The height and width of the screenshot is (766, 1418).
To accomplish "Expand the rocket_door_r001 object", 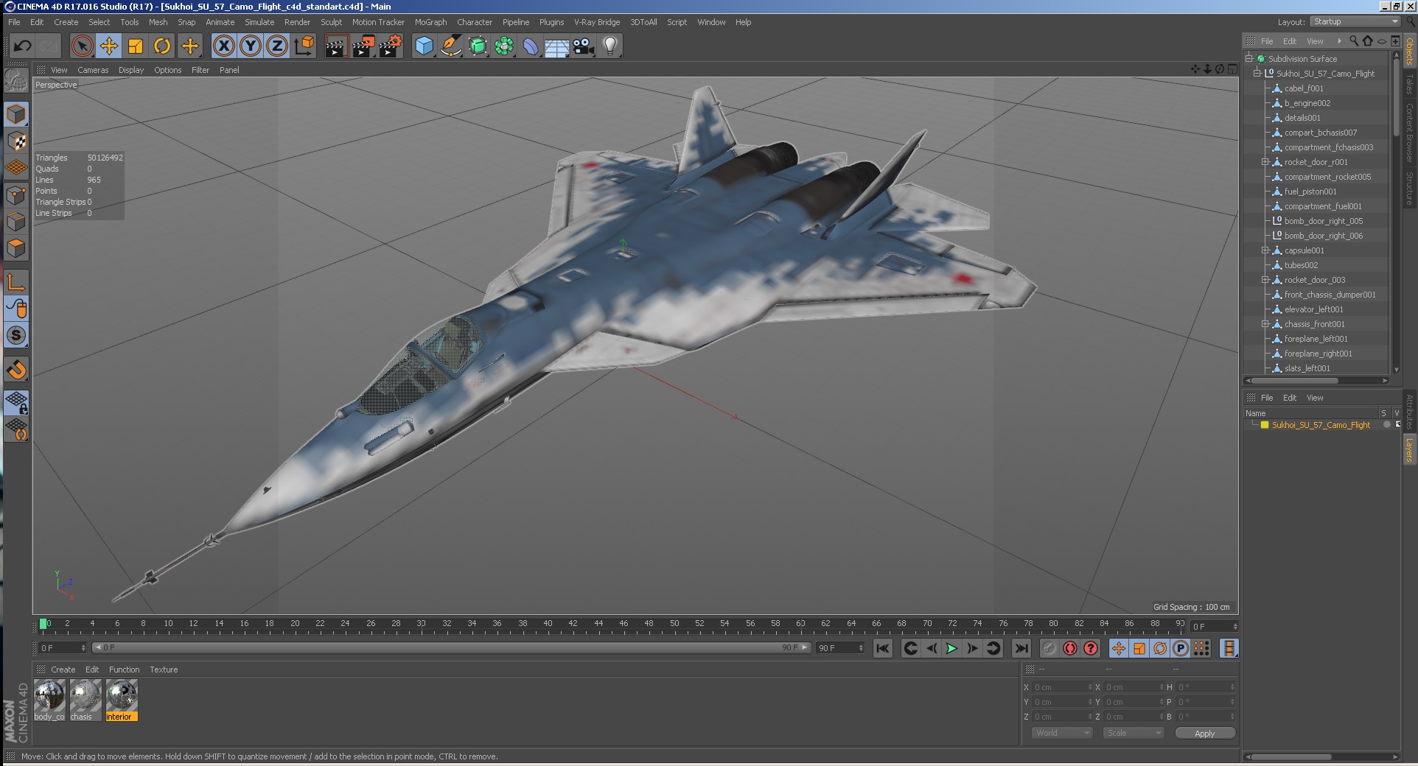I will click(1265, 162).
